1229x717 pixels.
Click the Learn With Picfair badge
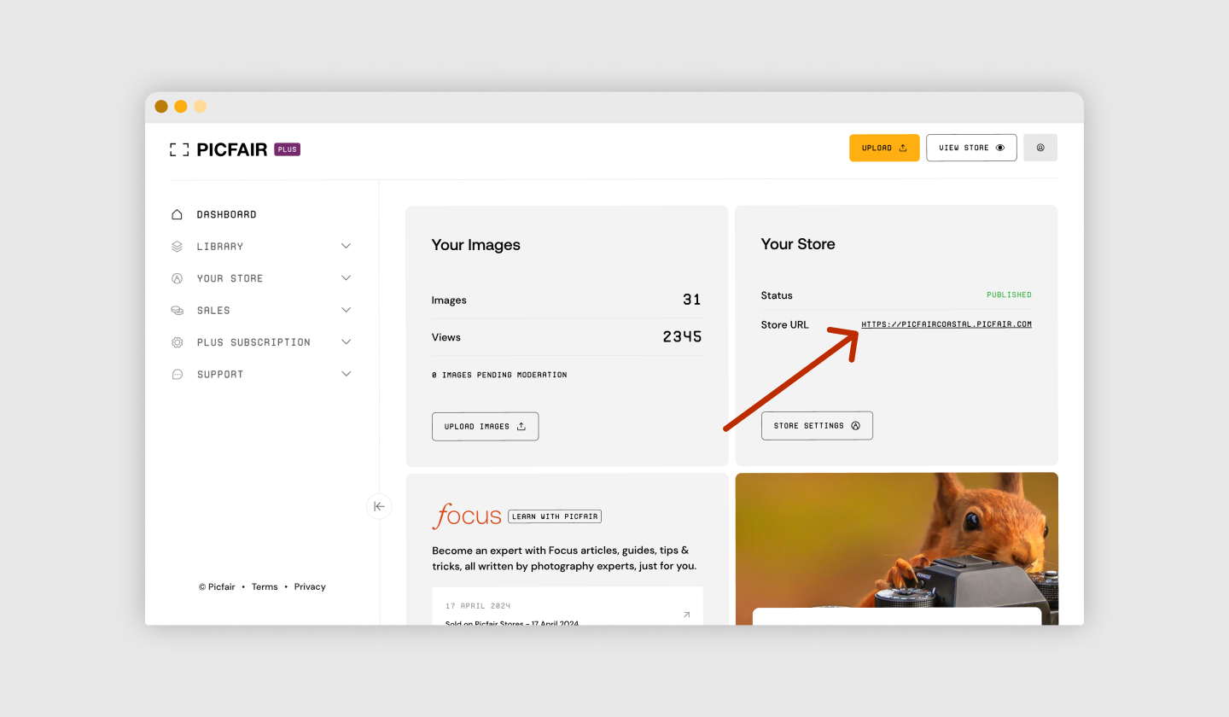coord(555,516)
